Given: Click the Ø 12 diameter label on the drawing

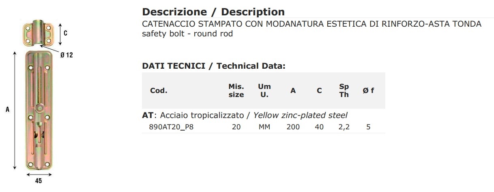Looking at the screenshot, I should [x=67, y=55].
